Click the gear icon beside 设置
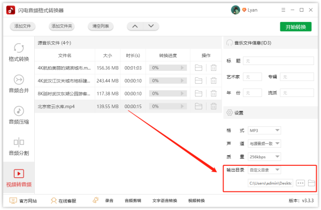The image size is (321, 210). coord(230,112)
